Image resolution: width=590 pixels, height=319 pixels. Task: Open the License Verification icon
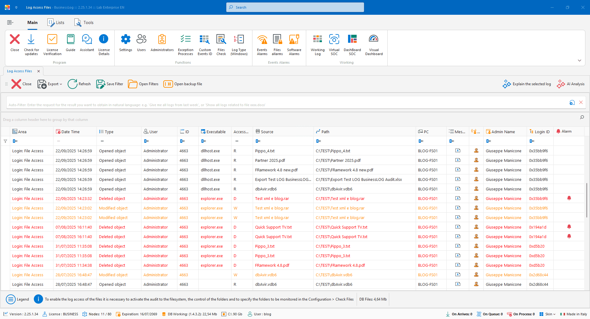pos(52,39)
